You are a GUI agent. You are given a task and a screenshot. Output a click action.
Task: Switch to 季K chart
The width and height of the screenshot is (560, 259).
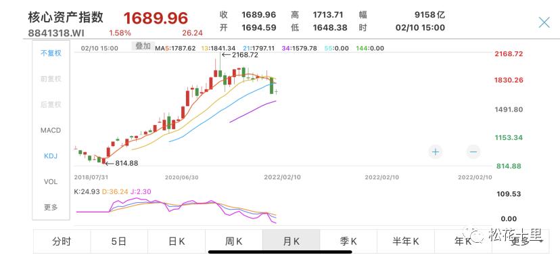pyautogui.click(x=348, y=241)
